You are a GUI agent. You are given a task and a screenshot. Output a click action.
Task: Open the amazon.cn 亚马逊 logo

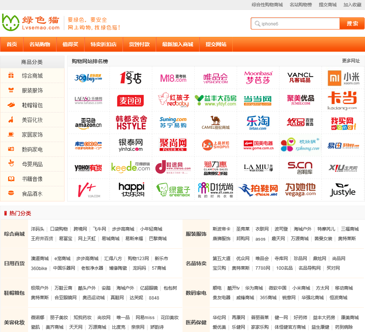[88, 123]
